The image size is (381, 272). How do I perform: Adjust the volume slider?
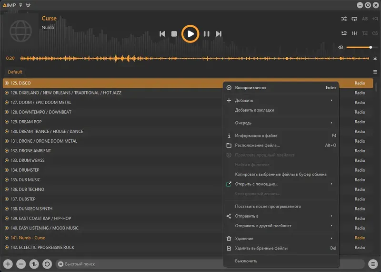(361, 47)
